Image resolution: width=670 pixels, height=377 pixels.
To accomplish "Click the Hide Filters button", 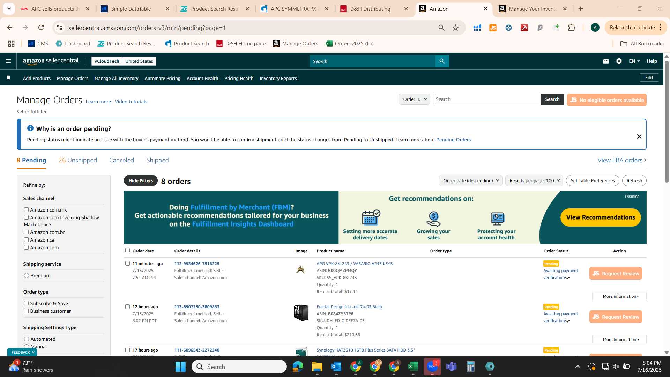I will pyautogui.click(x=141, y=180).
